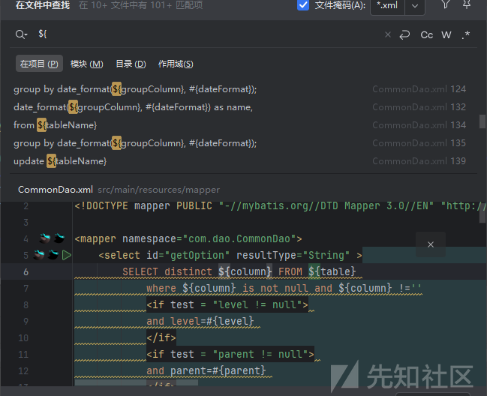This screenshot has width=487, height=396.
Task: Click the getOption select id on line 5
Action: click(x=197, y=256)
